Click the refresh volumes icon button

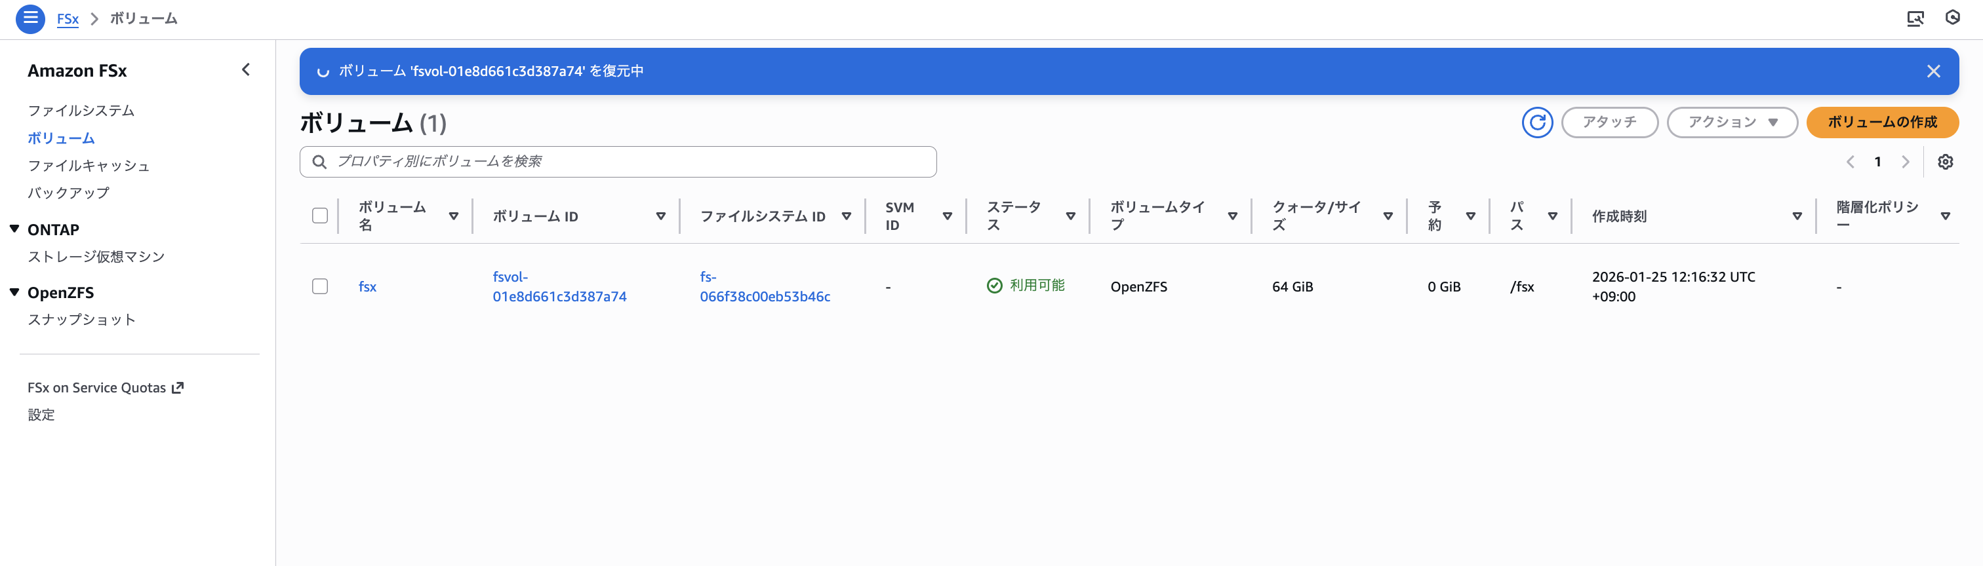point(1536,123)
